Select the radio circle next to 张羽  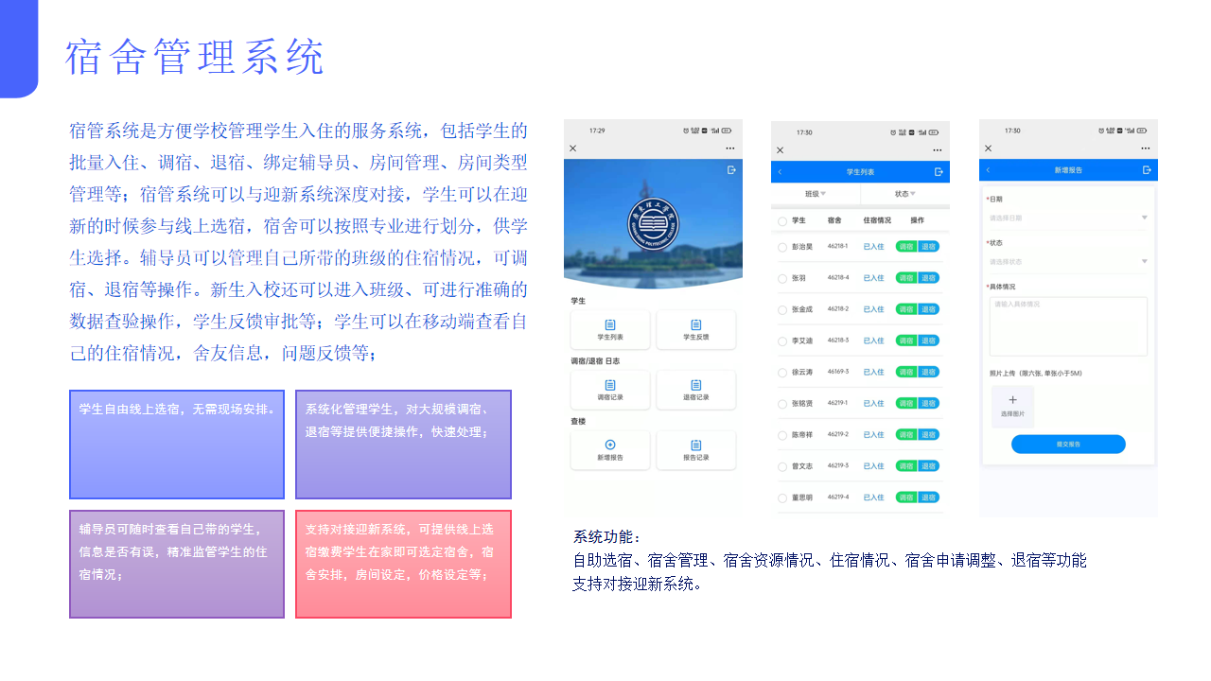782,278
